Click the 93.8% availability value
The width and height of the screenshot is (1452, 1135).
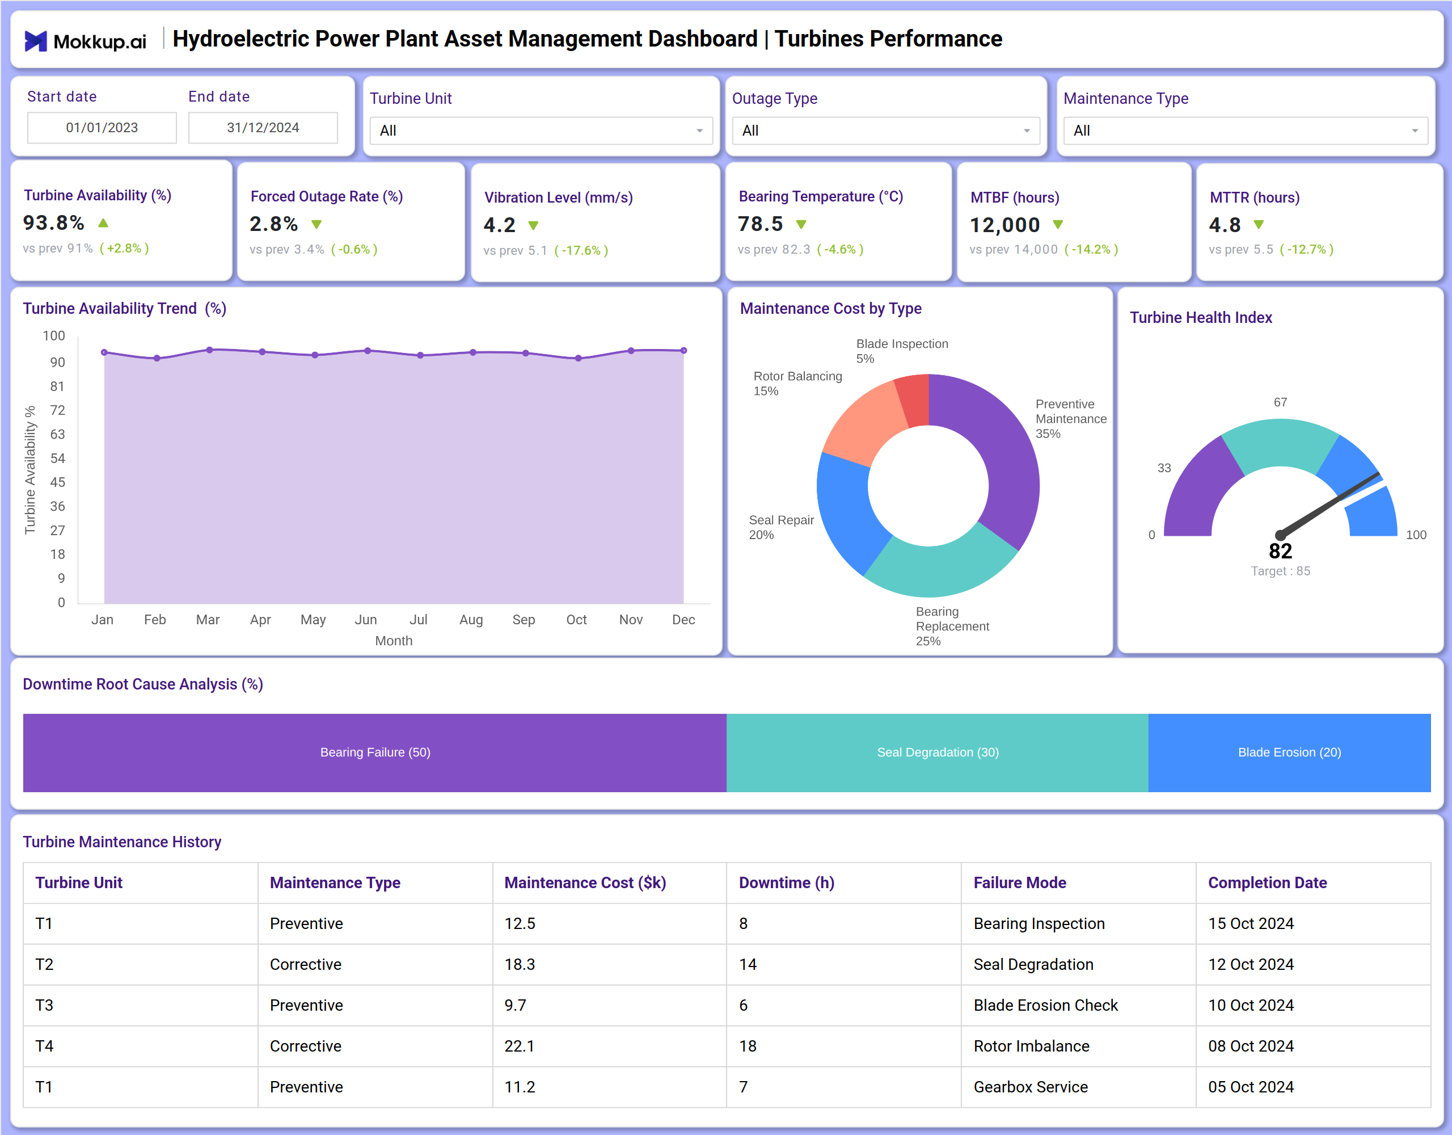click(54, 223)
